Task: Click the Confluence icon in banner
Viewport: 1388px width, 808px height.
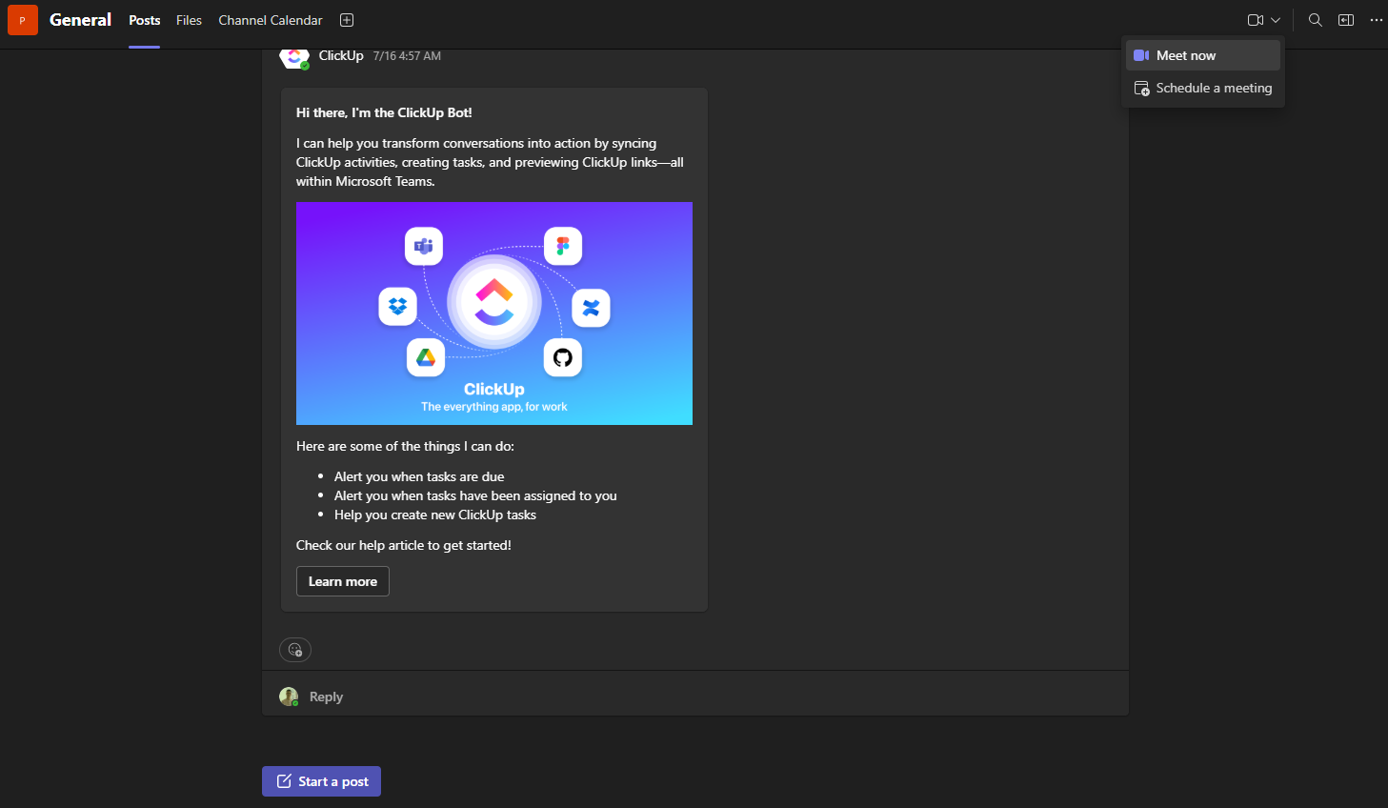Action: (x=591, y=308)
